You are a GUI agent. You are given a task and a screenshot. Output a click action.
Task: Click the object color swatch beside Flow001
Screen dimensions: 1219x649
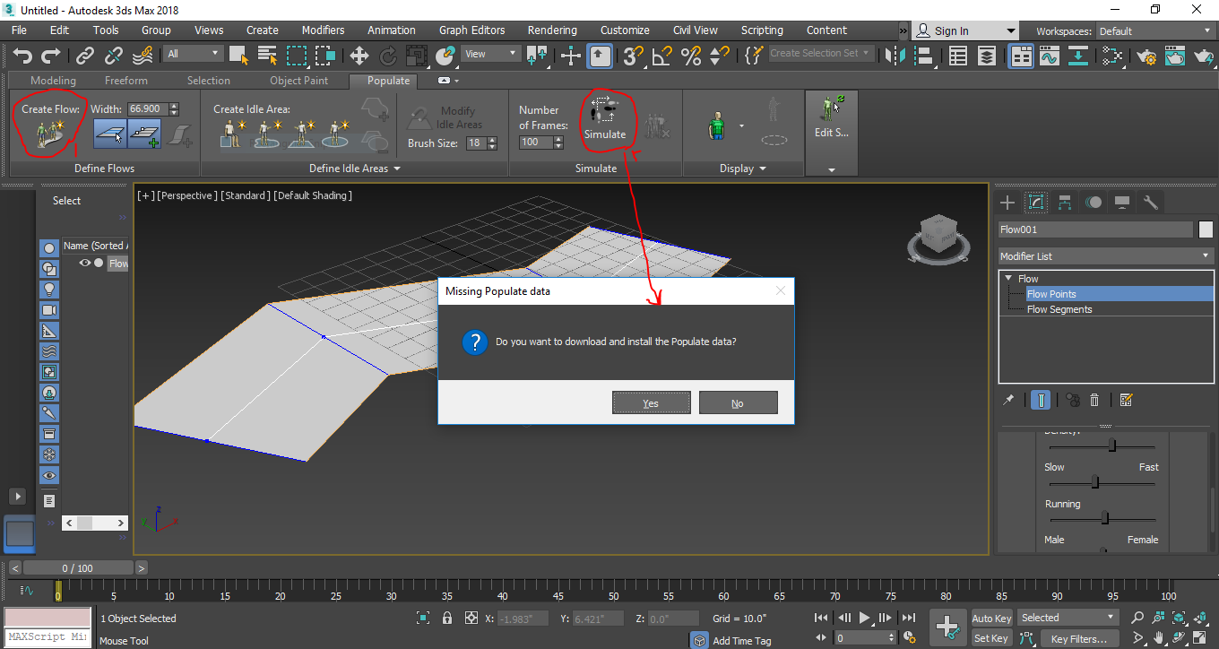pos(1206,229)
